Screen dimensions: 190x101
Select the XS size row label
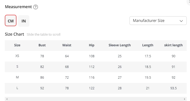[17, 56]
